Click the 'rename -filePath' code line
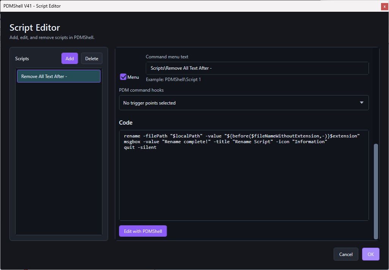389x270 pixels. coord(242,136)
